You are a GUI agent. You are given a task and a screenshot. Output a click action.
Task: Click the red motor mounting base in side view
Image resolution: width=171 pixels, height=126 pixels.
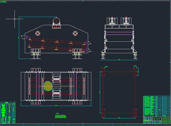(56, 27)
